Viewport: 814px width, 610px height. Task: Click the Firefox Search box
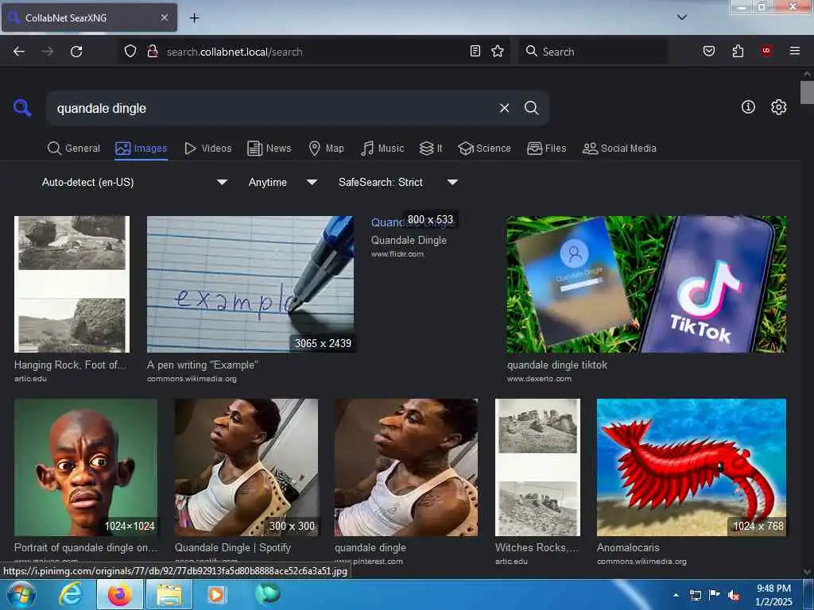tap(593, 52)
